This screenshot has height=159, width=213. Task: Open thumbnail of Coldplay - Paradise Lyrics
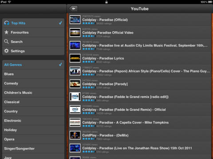pos(75,58)
